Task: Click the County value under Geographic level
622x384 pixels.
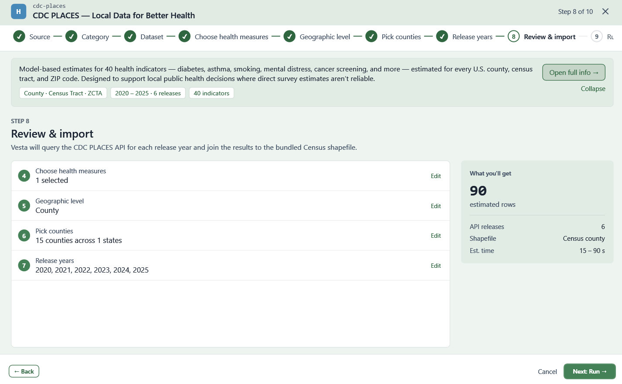Action: [47, 211]
